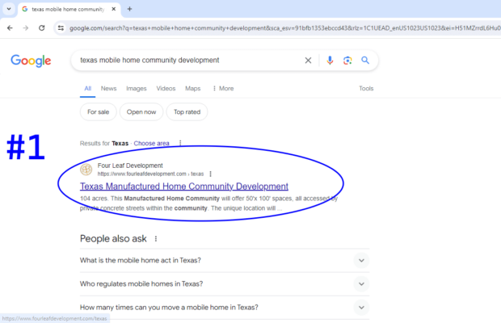Toggle the "Open now" filter chip
This screenshot has height=323, width=501.
pyautogui.click(x=141, y=112)
